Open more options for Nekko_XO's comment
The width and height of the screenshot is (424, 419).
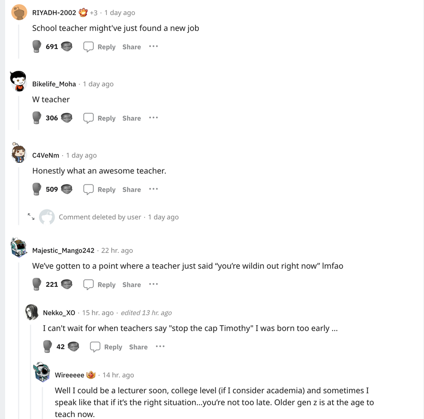[x=160, y=346]
